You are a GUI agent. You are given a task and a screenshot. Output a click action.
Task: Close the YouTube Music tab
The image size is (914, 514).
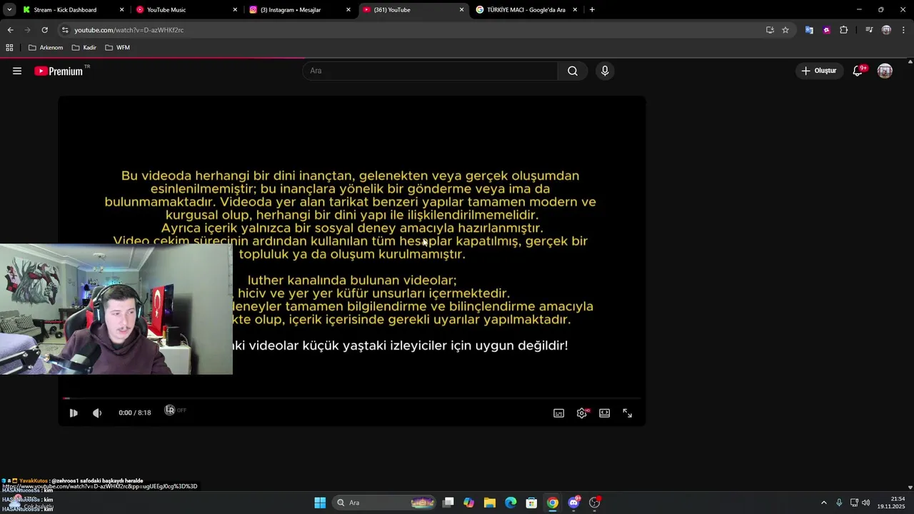(x=235, y=10)
